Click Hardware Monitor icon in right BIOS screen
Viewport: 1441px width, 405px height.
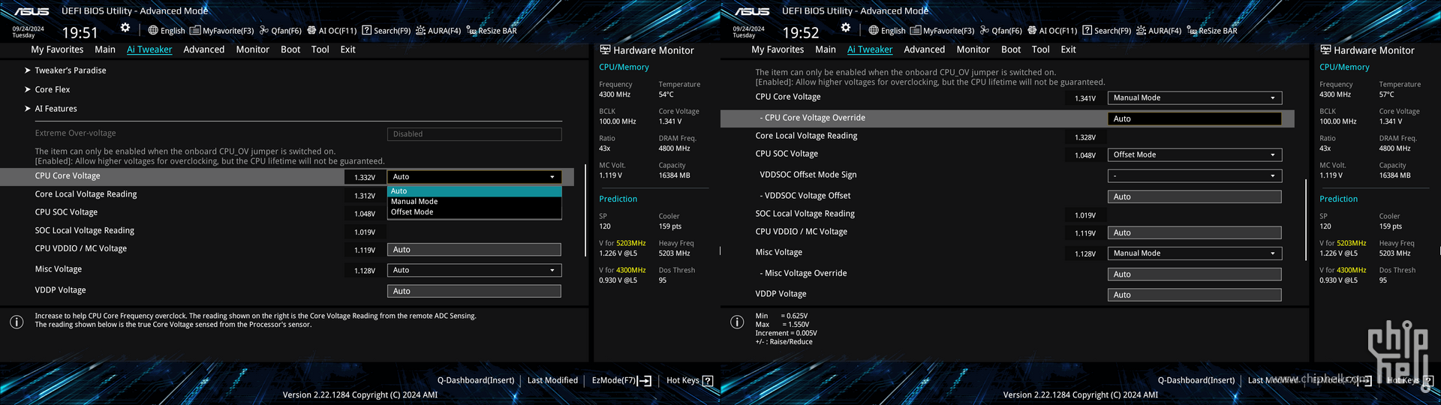(x=1325, y=50)
